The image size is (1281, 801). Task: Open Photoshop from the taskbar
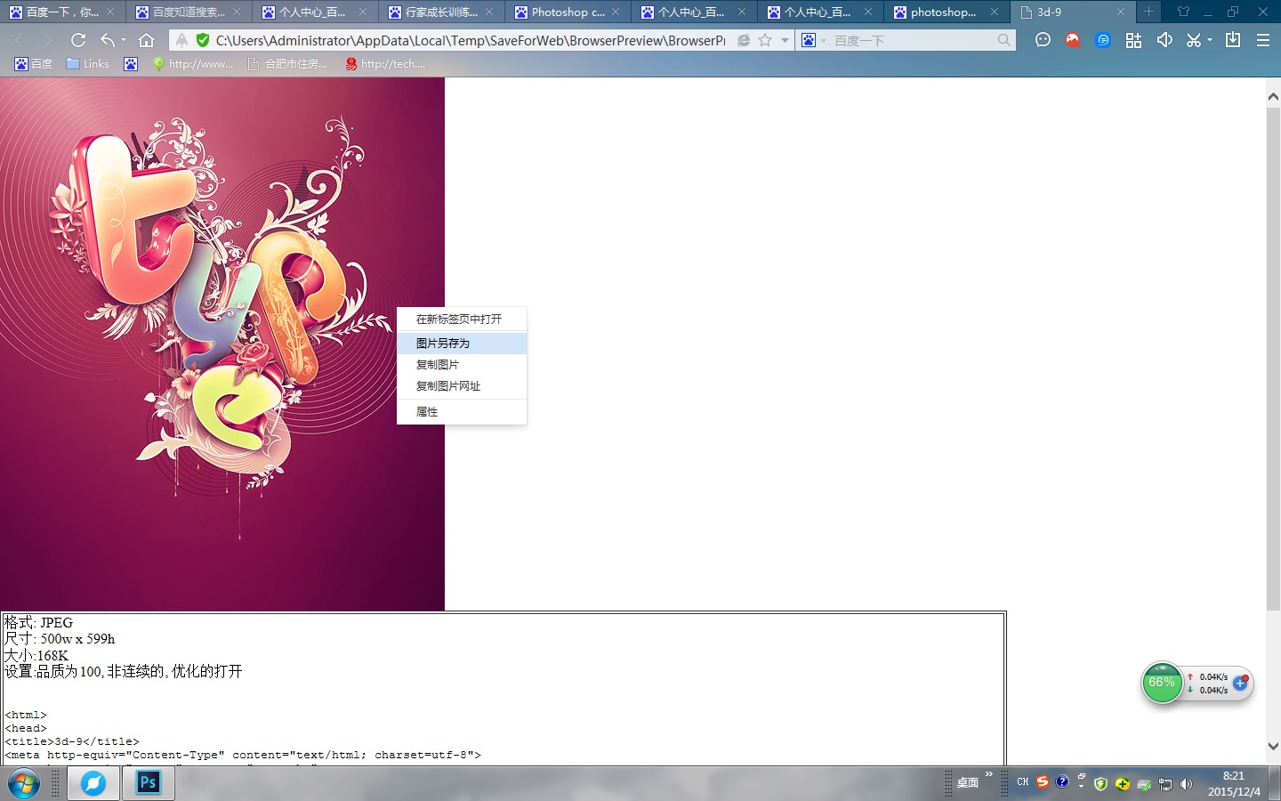pyautogui.click(x=148, y=783)
